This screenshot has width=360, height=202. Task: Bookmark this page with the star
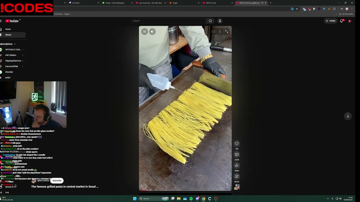[297, 9]
